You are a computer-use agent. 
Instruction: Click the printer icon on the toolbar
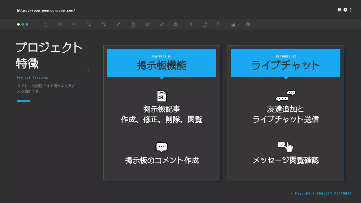247,25
